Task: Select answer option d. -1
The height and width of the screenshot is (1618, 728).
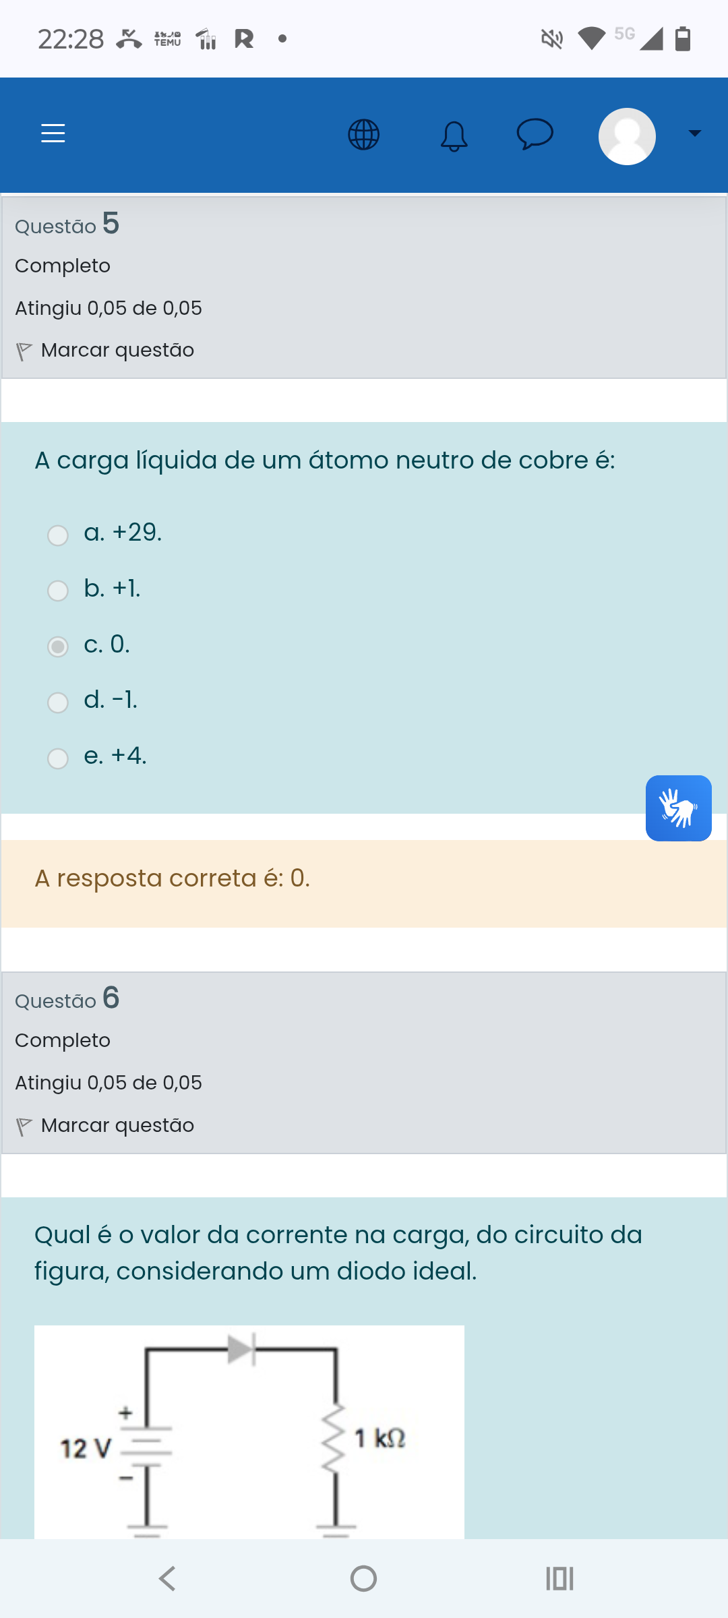Action: click(x=58, y=702)
